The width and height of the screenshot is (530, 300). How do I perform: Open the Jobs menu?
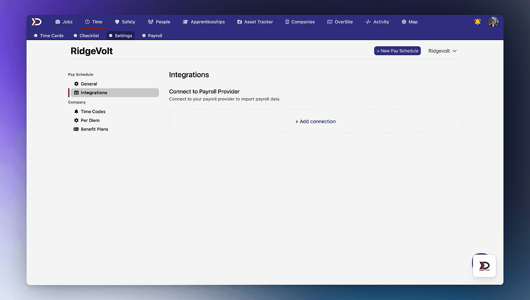pyautogui.click(x=64, y=22)
